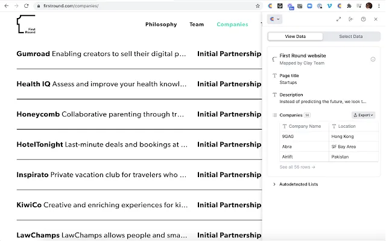Viewport: 386px width, 241px height.
Task: Reload the page
Action: 27,6
